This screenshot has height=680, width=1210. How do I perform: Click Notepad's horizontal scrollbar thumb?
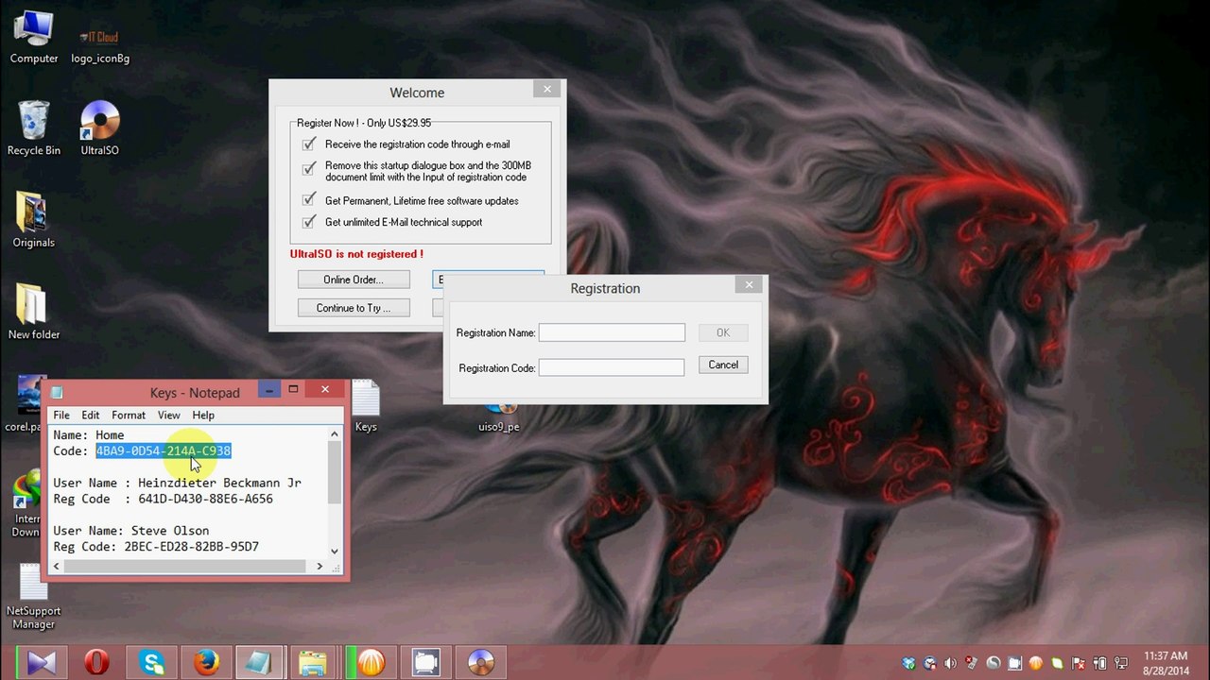[184, 566]
